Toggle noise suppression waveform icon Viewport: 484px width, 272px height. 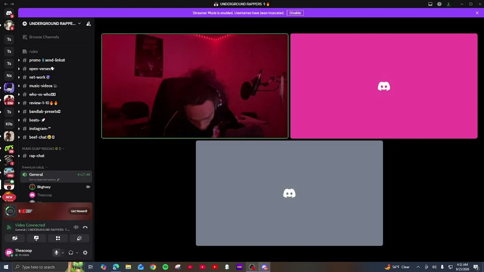(x=76, y=227)
